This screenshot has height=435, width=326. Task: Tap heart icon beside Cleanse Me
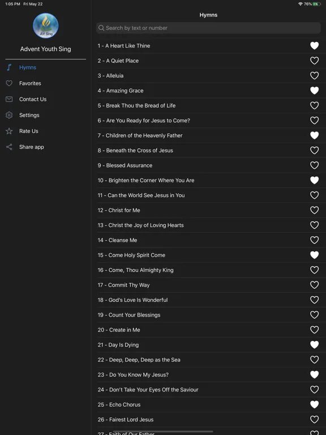(x=314, y=240)
